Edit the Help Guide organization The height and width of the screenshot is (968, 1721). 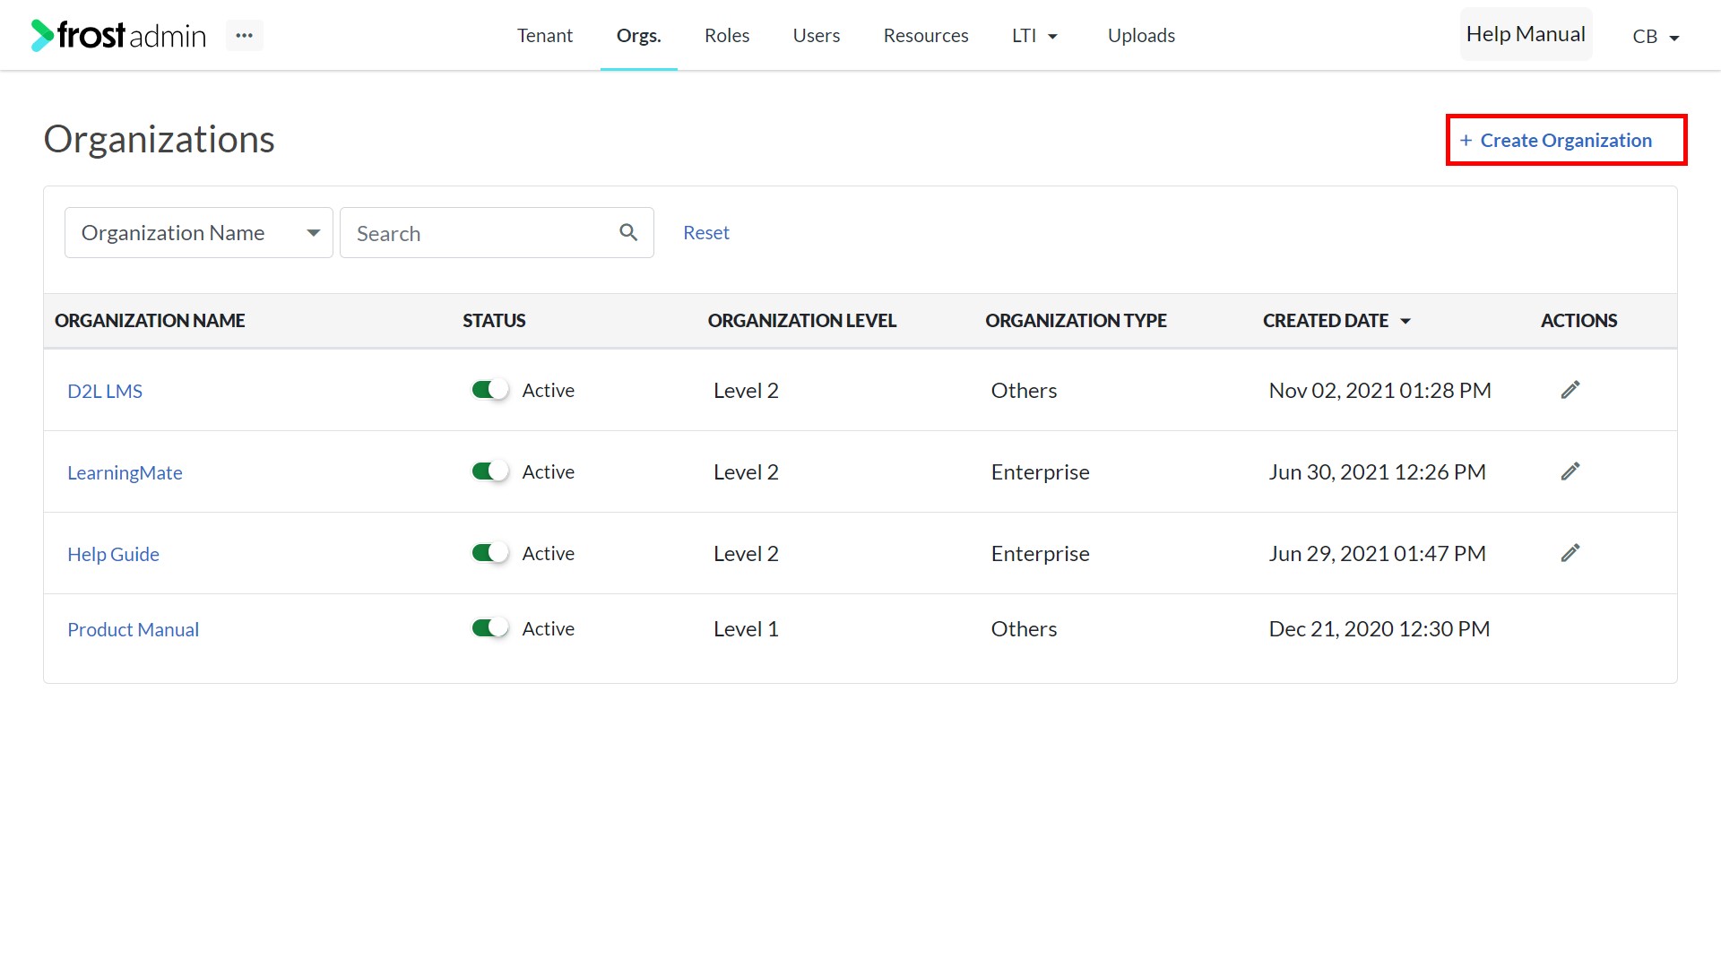pyautogui.click(x=1570, y=553)
